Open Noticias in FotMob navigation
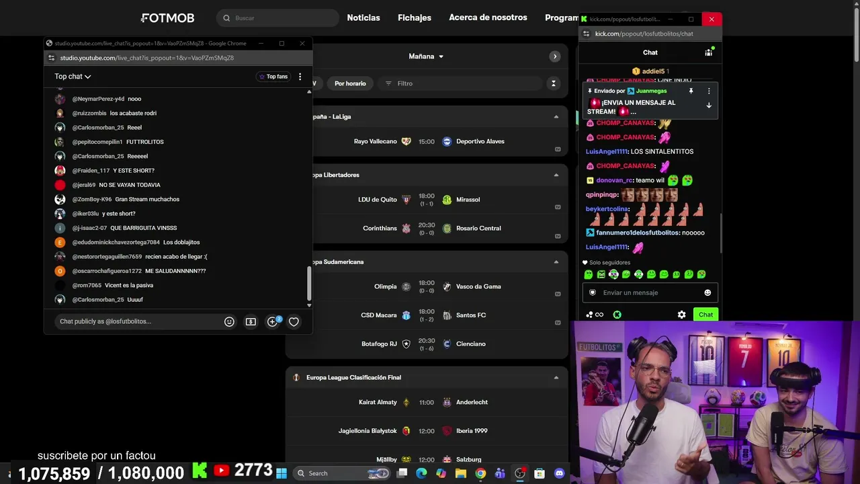Screen dimensions: 860x484 coord(363,18)
